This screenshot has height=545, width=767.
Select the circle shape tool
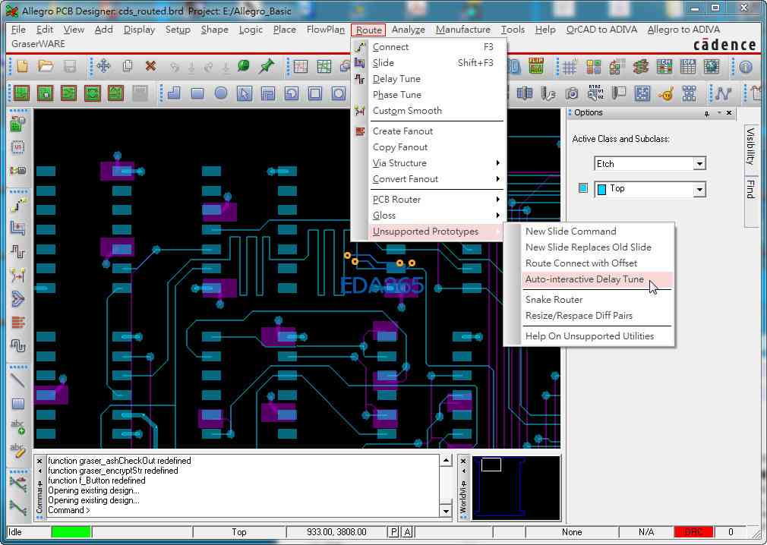point(221,94)
